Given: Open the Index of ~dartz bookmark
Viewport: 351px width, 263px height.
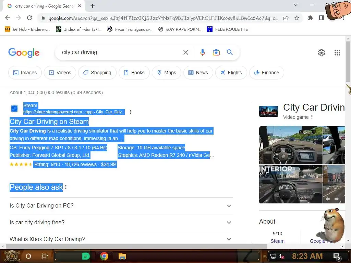Looking at the screenshot, I should tap(78, 29).
